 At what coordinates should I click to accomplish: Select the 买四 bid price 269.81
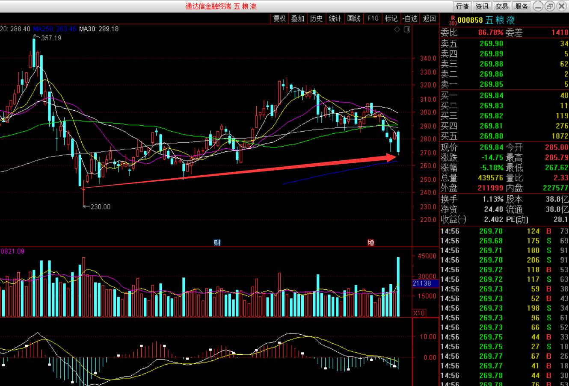pyautogui.click(x=492, y=126)
